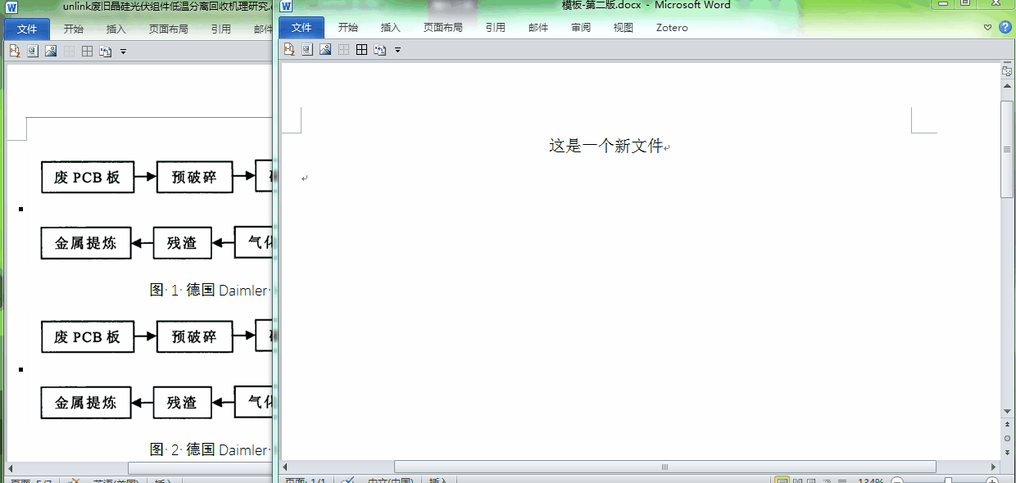The width and height of the screenshot is (1016, 483).
Task: Click table grid quick-access icon in 模板-第二版 window
Action: click(361, 50)
